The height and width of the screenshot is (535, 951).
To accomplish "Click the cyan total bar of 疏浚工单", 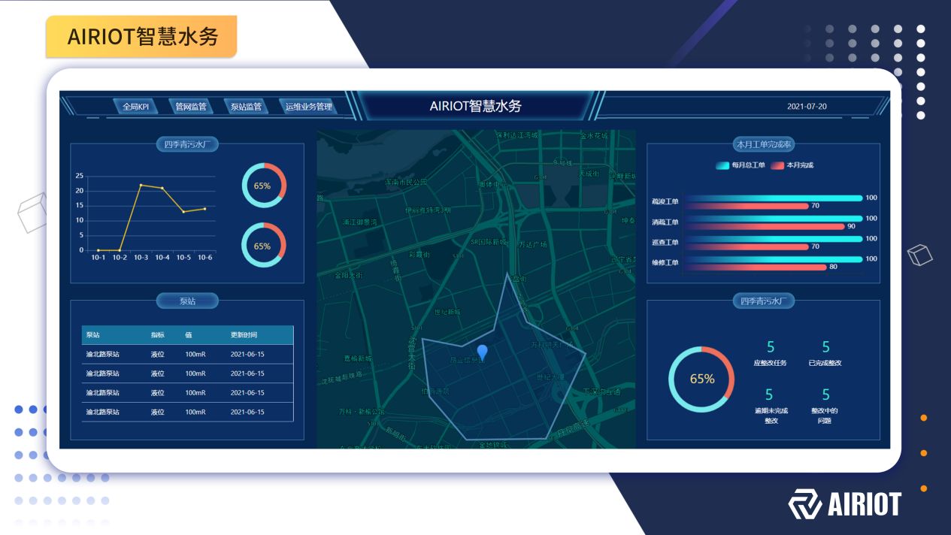I will tap(774, 198).
